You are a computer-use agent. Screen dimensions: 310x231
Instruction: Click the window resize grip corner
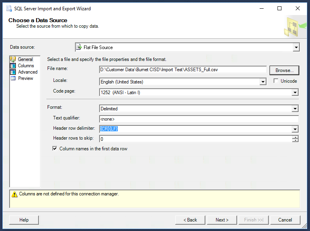coord(304,227)
